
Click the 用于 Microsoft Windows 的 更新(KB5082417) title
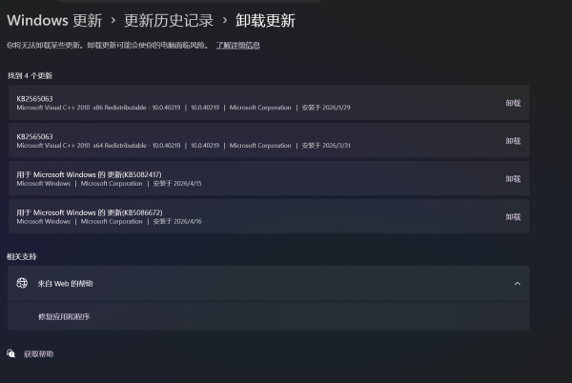89,174
